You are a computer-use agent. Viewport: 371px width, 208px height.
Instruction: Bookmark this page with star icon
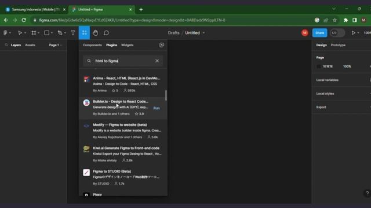click(x=334, y=20)
